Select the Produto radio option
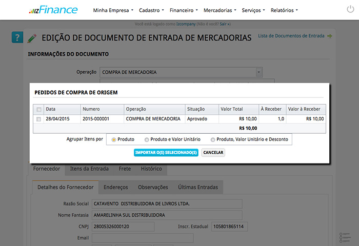This screenshot has height=246, width=359. point(114,139)
